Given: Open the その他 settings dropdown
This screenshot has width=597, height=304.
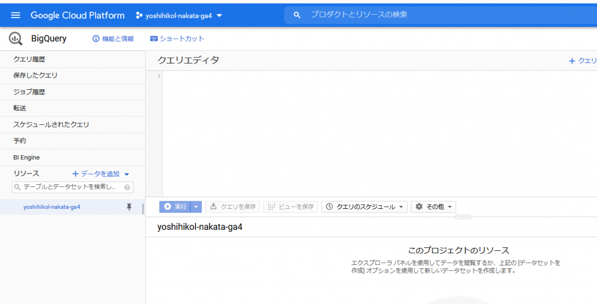Looking at the screenshot, I should tap(434, 207).
